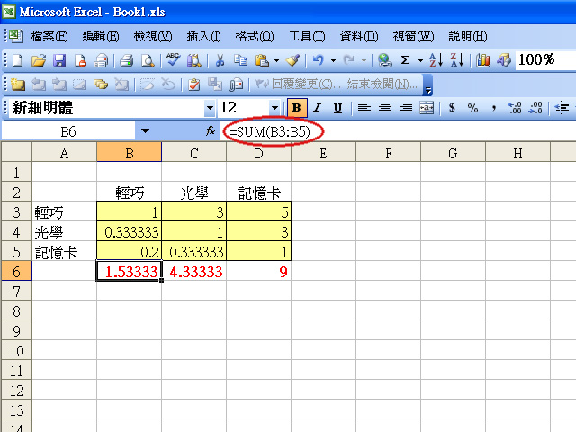
Task: Select column F header
Action: (x=388, y=152)
